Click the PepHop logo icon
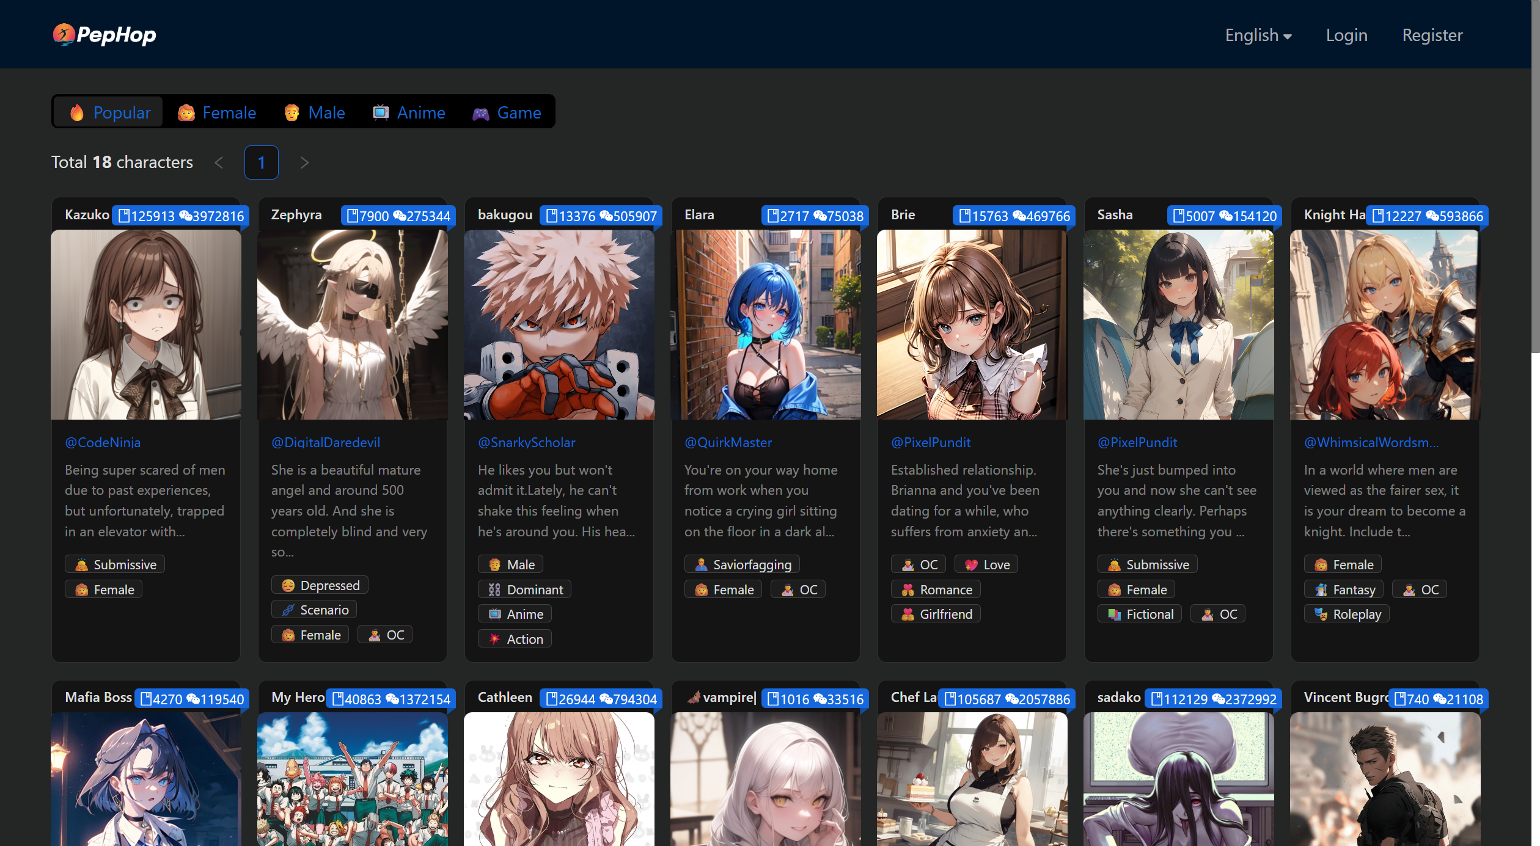 (64, 35)
